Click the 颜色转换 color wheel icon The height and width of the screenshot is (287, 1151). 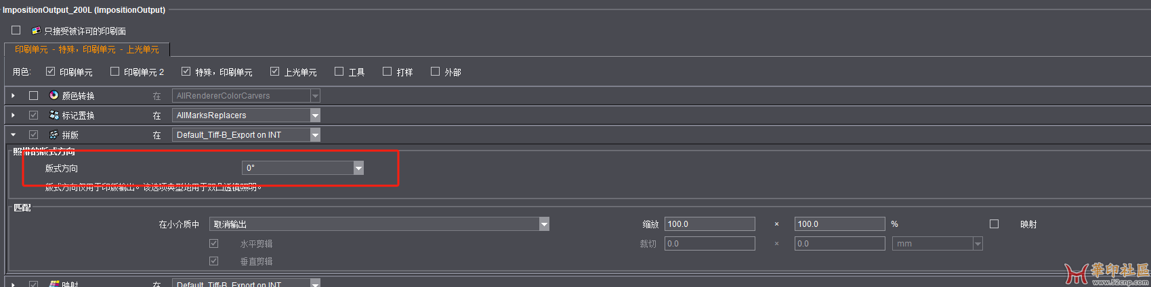point(54,96)
